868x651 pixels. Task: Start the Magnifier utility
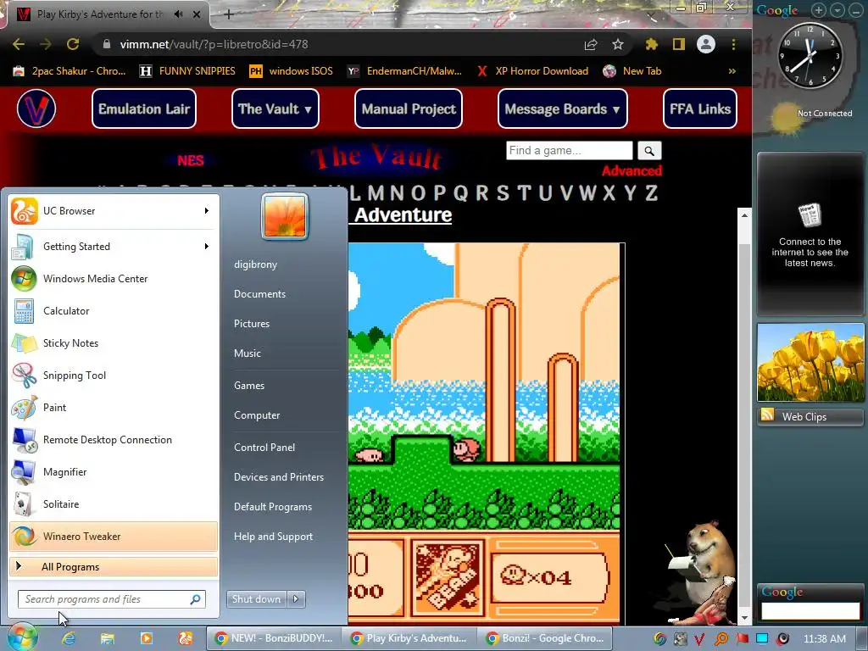pyautogui.click(x=114, y=471)
